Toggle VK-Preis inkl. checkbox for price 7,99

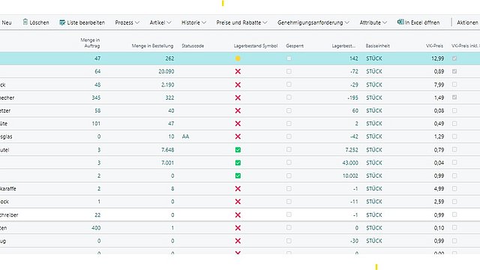click(454, 85)
